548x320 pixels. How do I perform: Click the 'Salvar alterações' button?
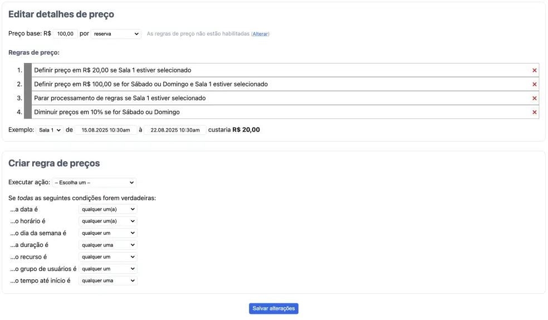point(273,308)
